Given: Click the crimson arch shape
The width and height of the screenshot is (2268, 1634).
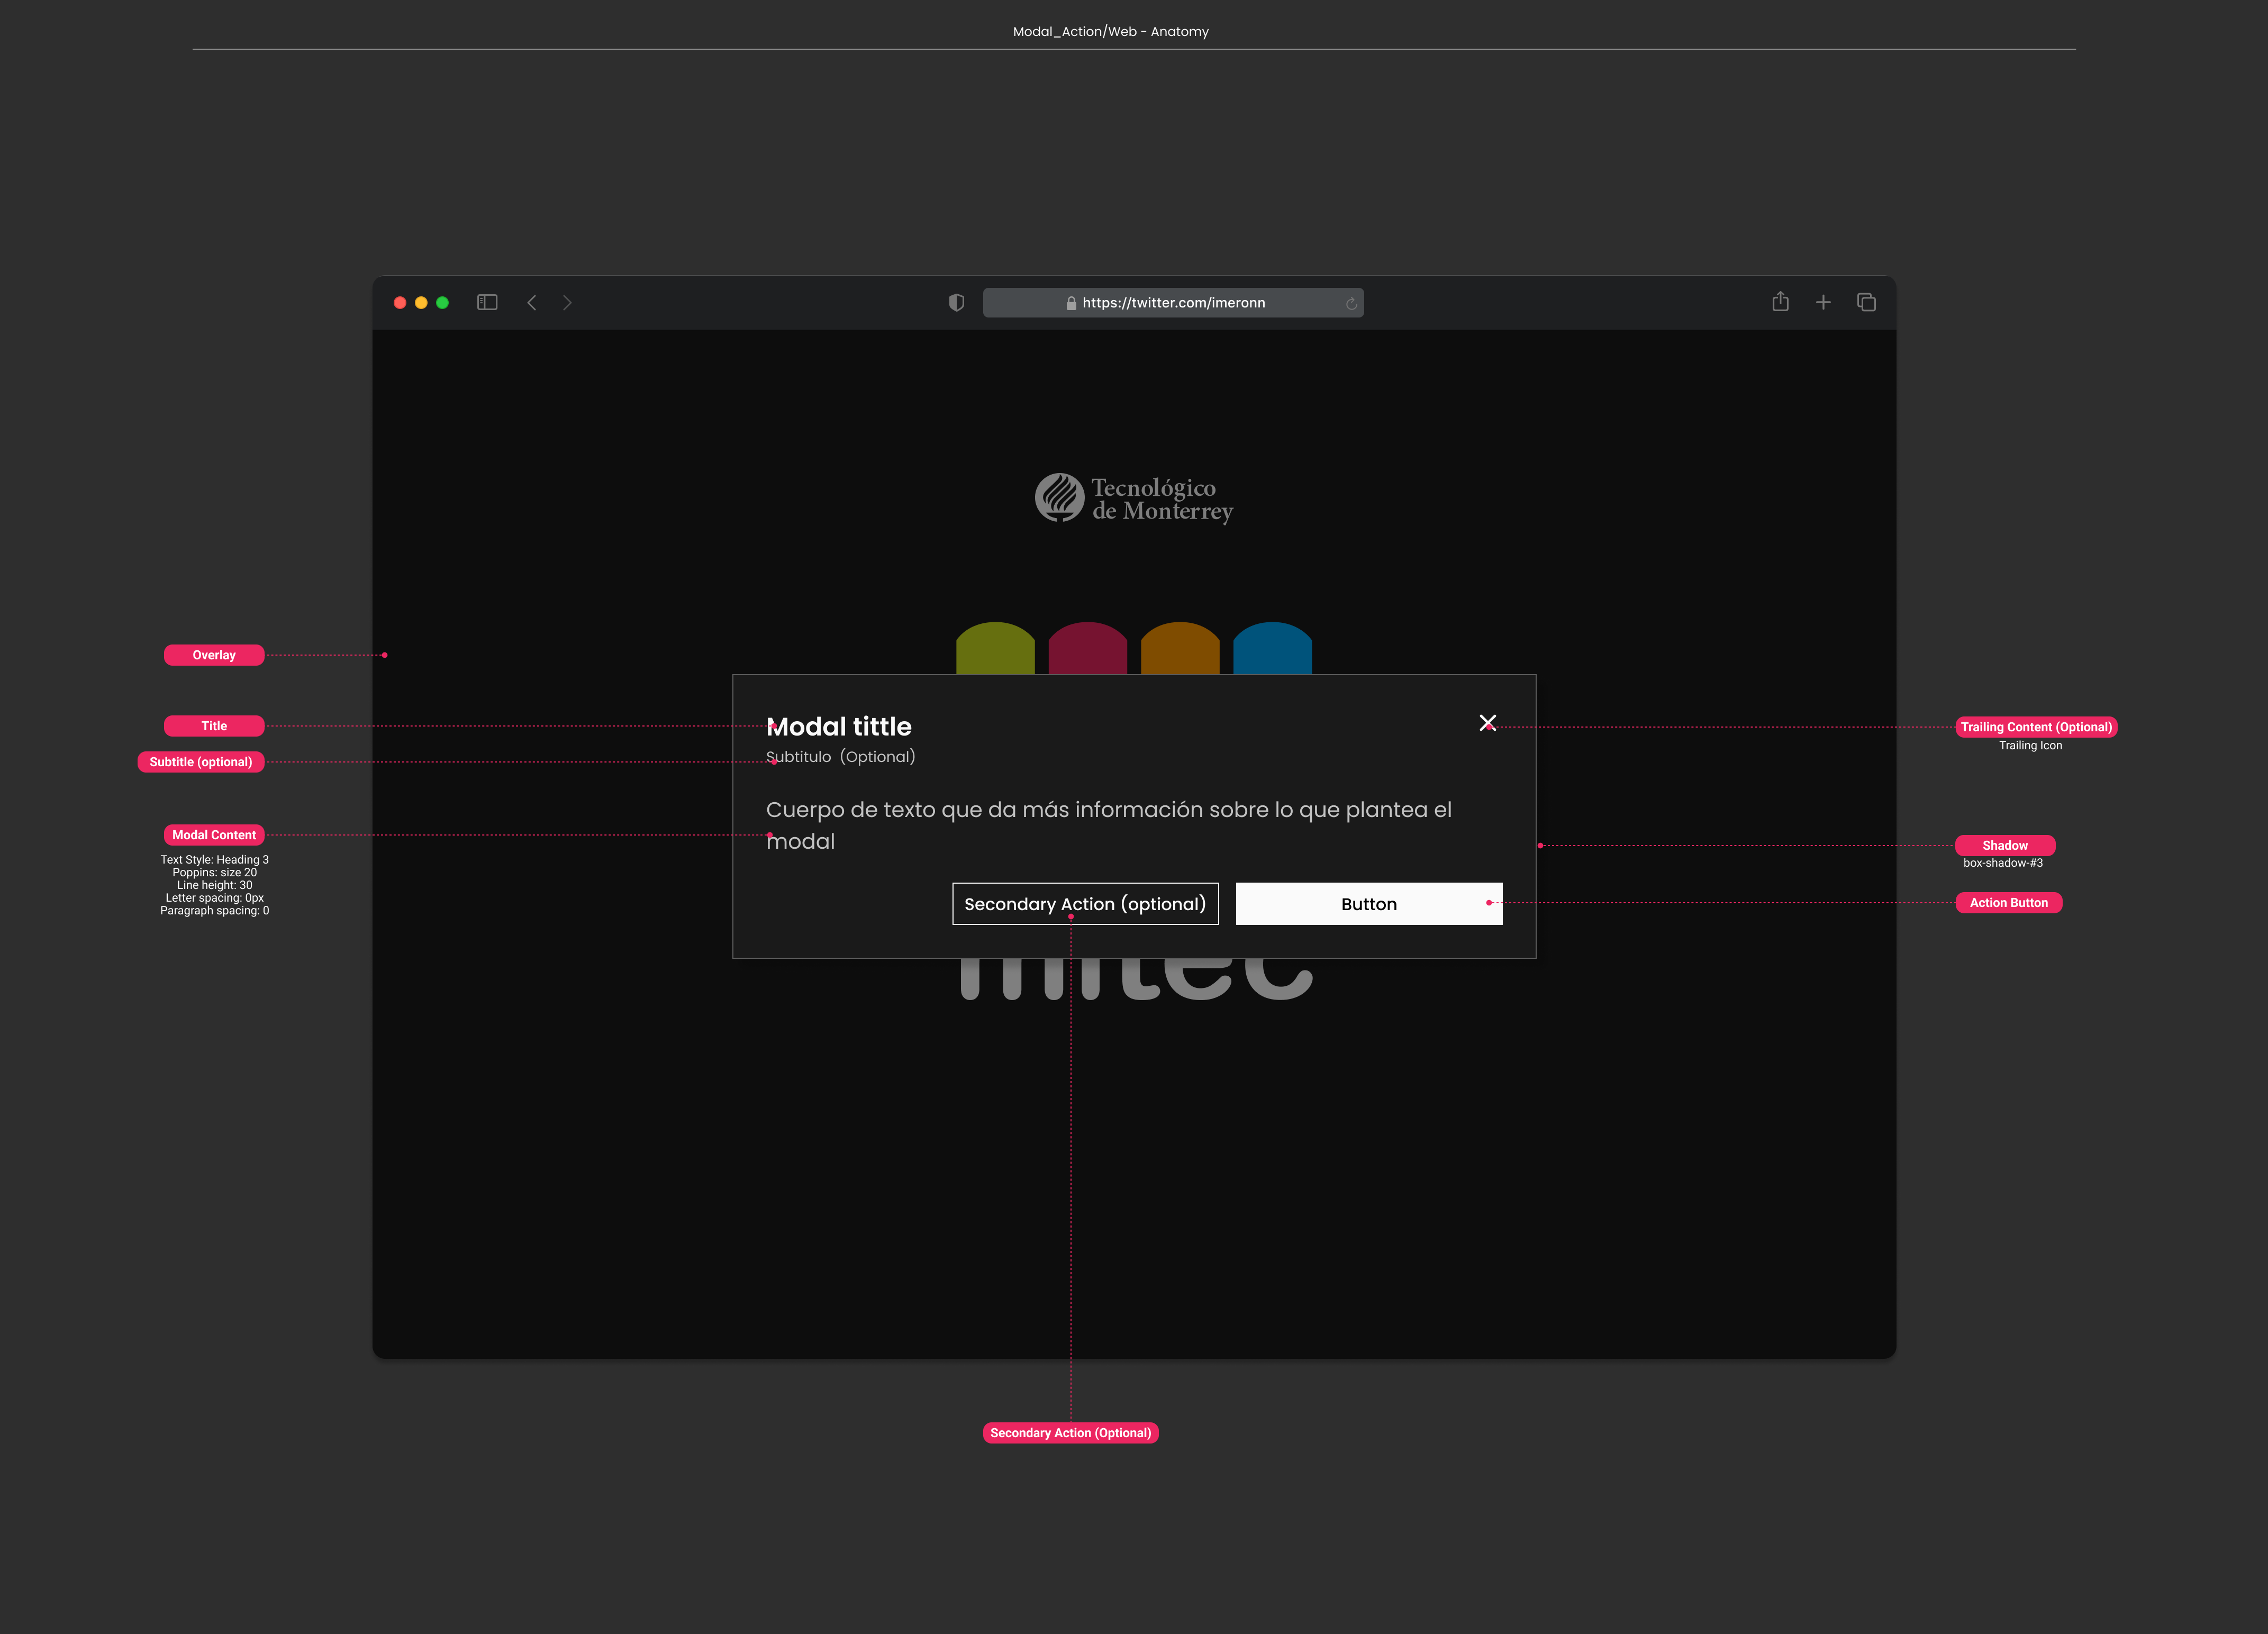Looking at the screenshot, I should click(x=1087, y=648).
